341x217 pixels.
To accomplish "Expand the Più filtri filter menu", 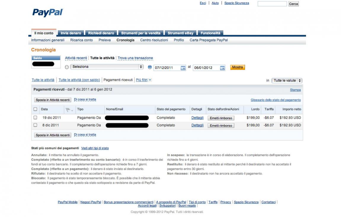I will coord(144,80).
